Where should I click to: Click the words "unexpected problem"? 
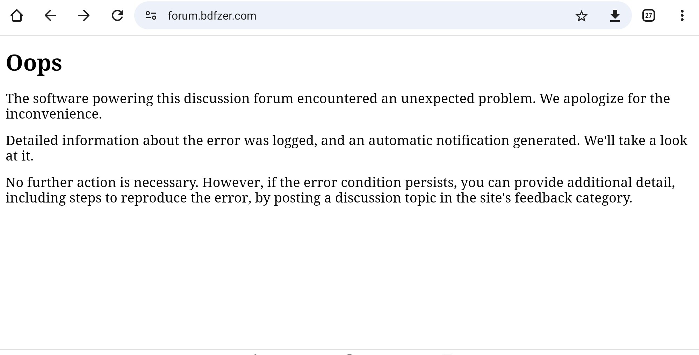pyautogui.click(x=468, y=99)
